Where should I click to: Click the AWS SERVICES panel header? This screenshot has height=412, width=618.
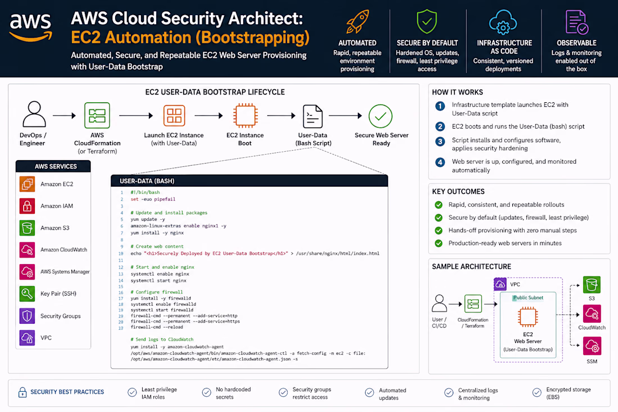click(53, 166)
